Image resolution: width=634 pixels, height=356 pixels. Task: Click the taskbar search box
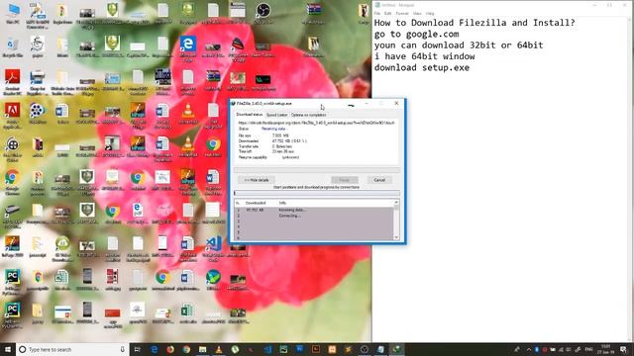pos(72,349)
